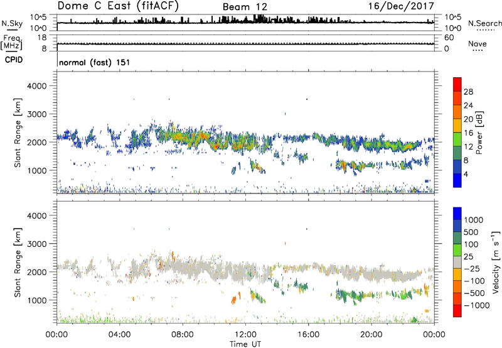The width and height of the screenshot is (502, 348).
Task: Click the '16' power colorbar tick label
Action: [468, 133]
